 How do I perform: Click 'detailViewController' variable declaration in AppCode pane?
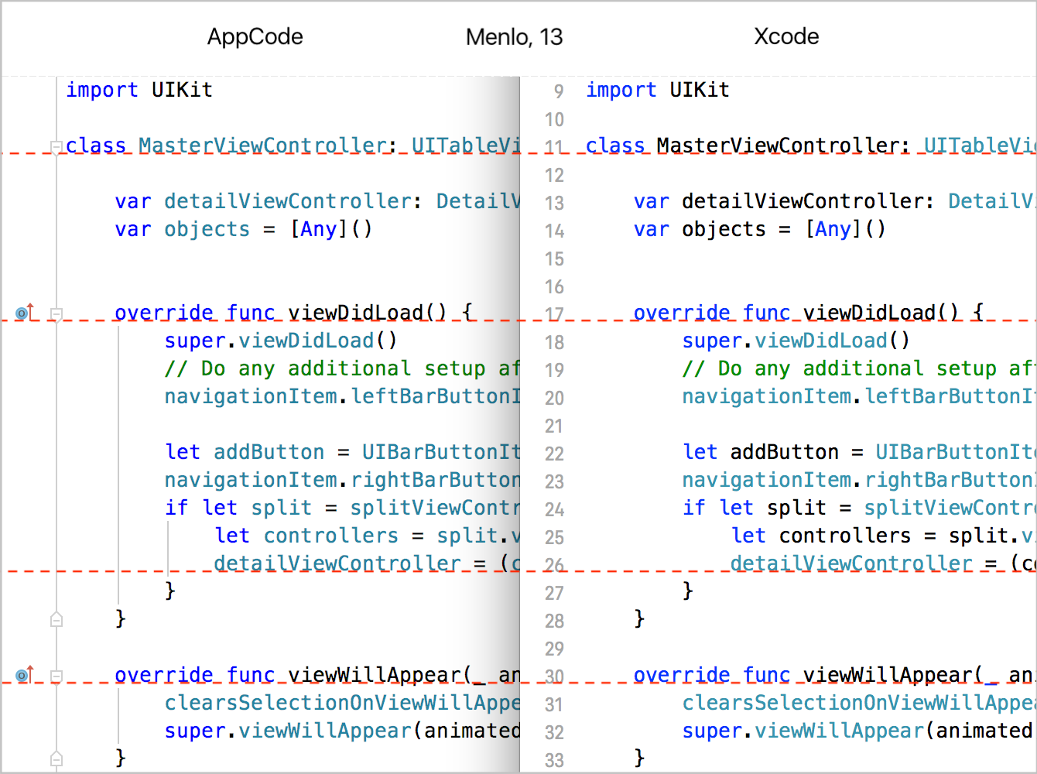(287, 201)
